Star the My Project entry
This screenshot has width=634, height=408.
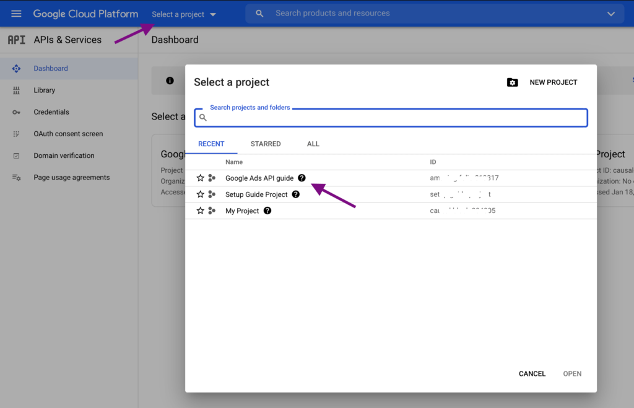[200, 211]
